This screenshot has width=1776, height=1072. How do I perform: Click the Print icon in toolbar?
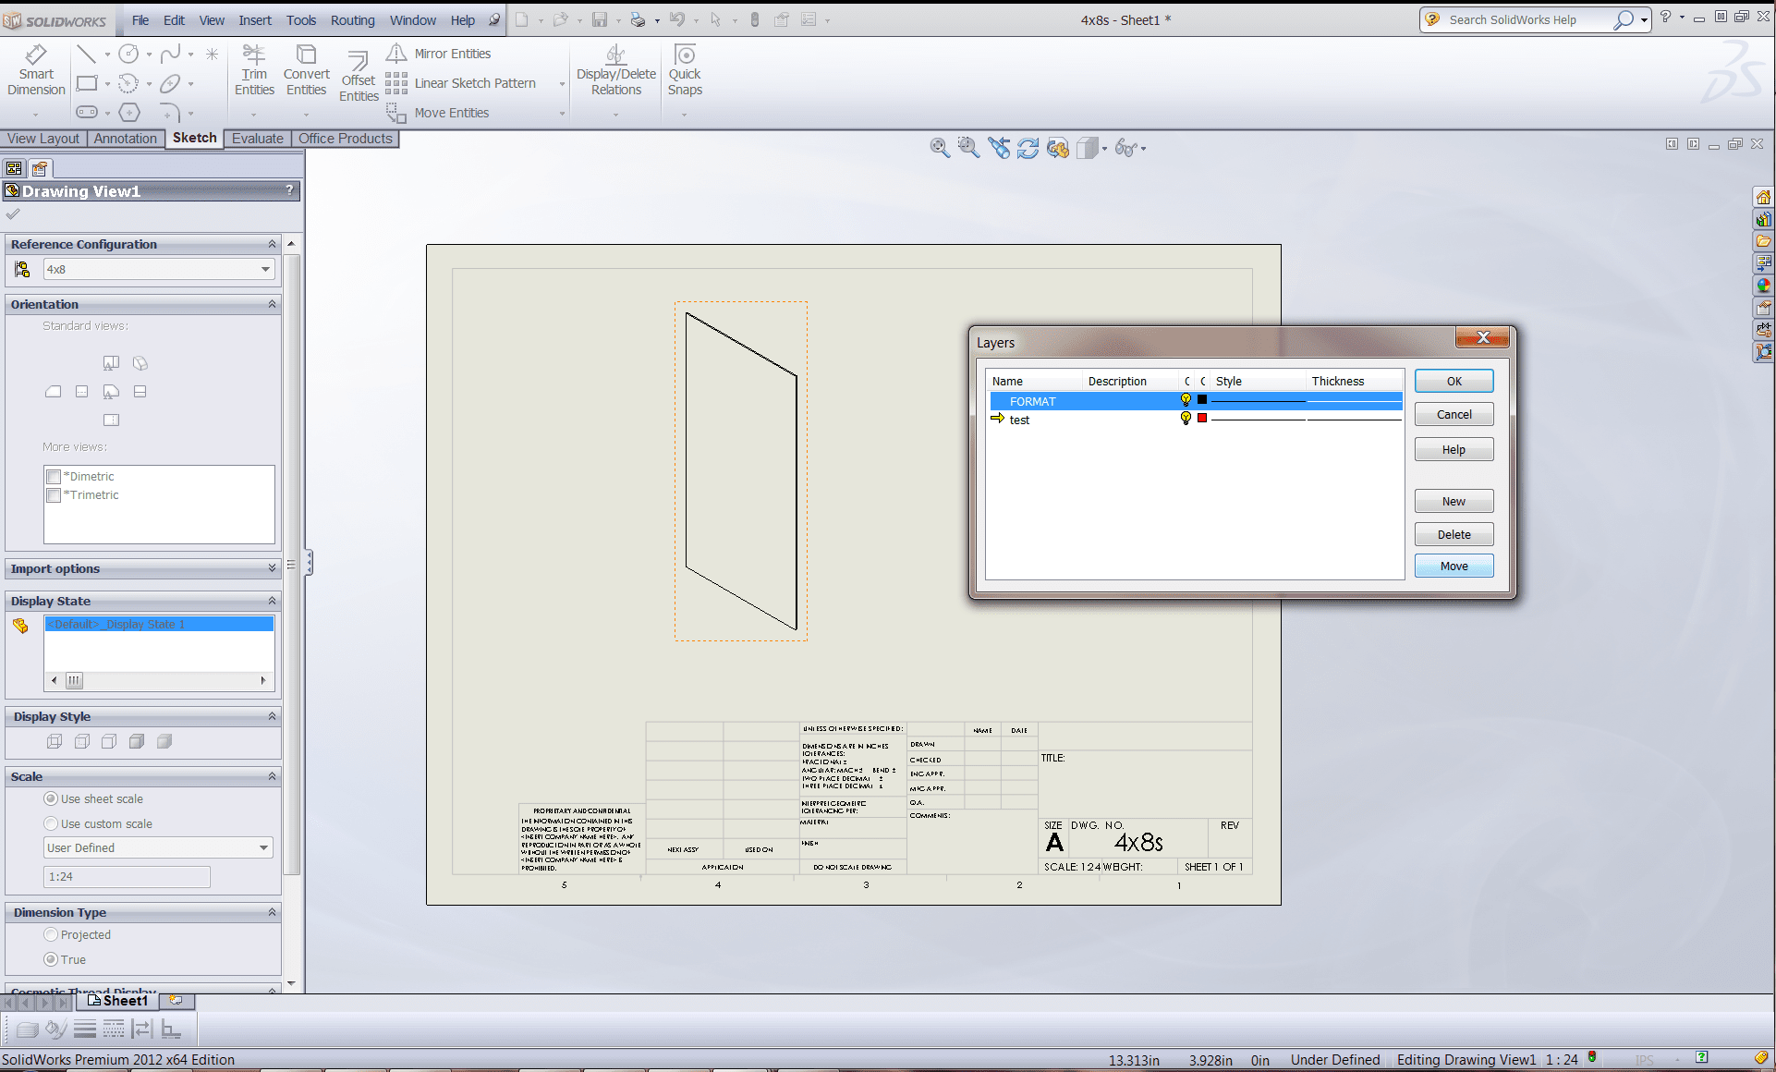pos(638,19)
